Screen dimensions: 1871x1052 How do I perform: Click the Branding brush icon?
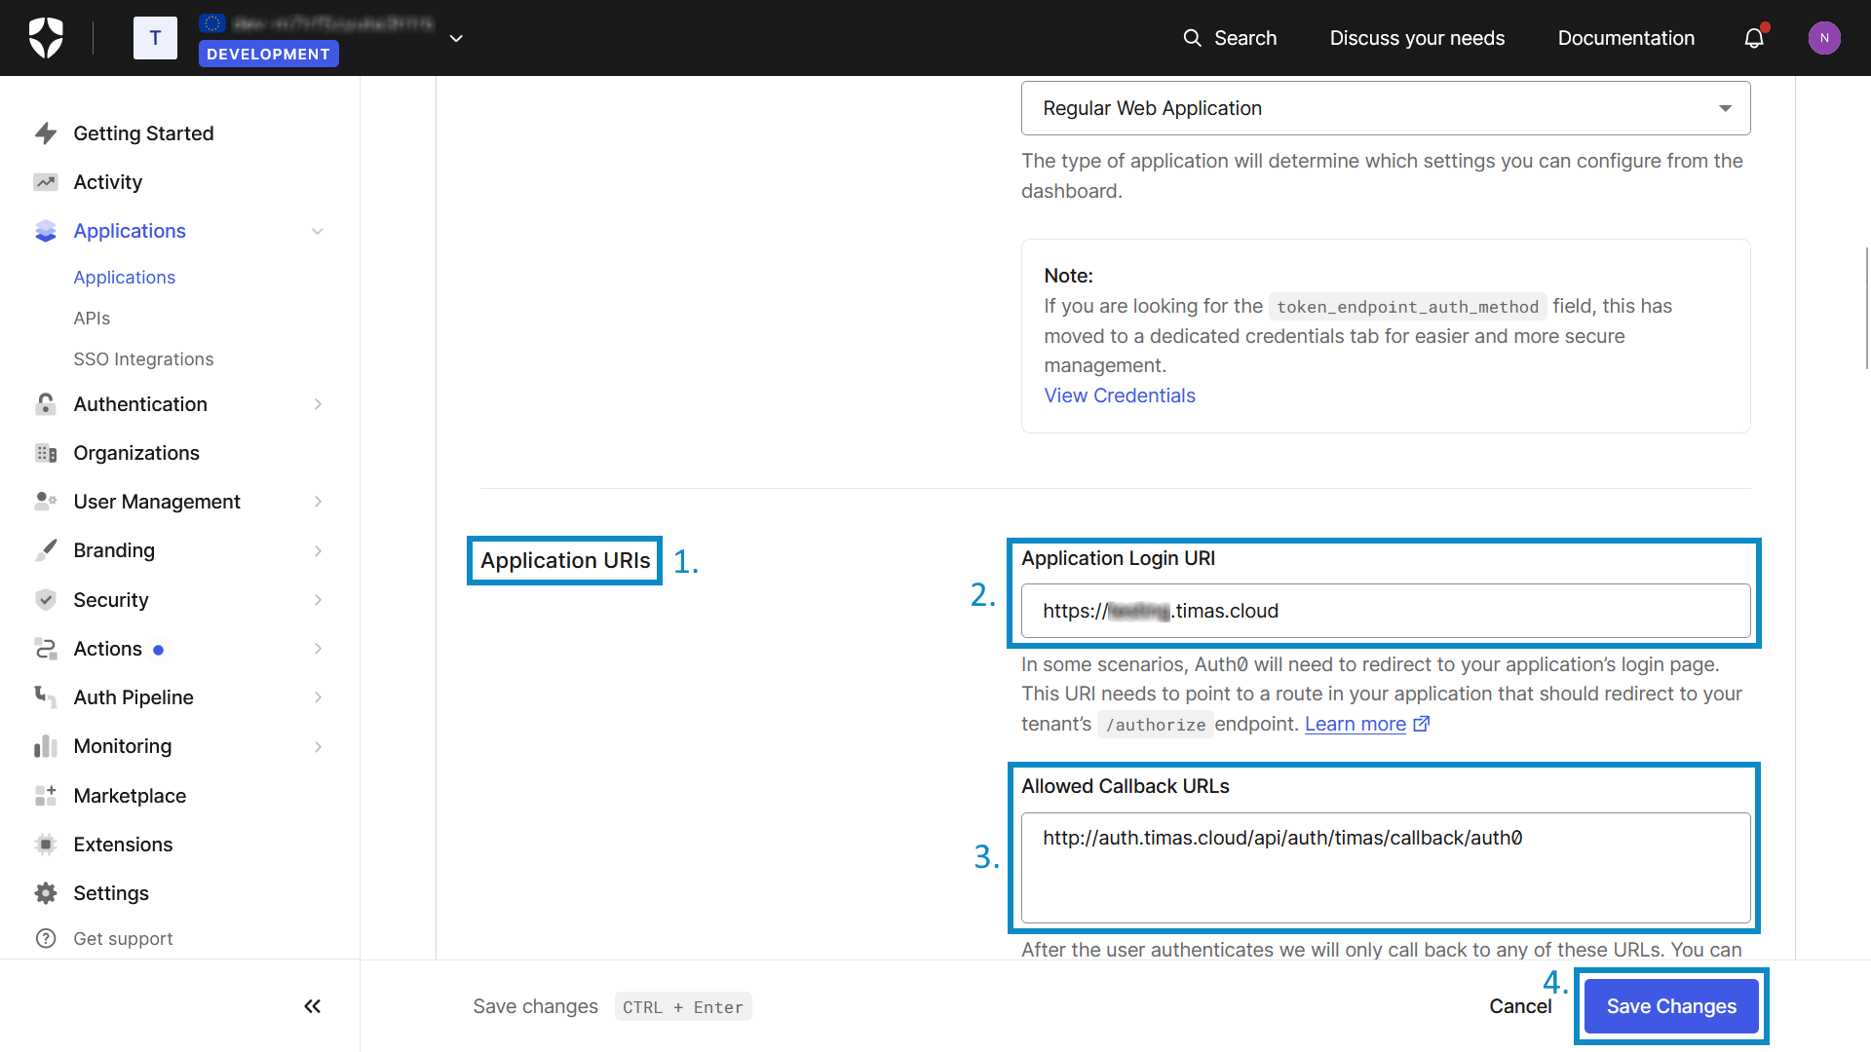tap(46, 550)
